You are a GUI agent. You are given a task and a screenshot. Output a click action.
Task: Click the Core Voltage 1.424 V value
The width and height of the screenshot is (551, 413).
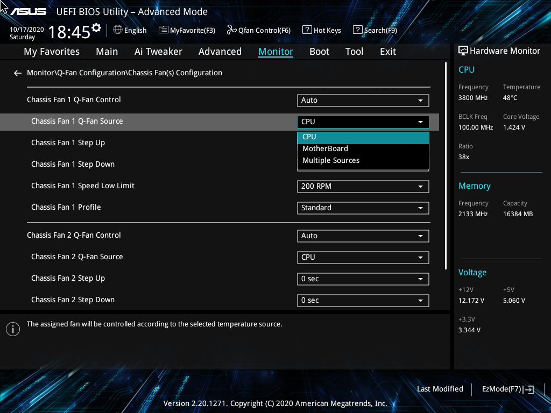(514, 127)
